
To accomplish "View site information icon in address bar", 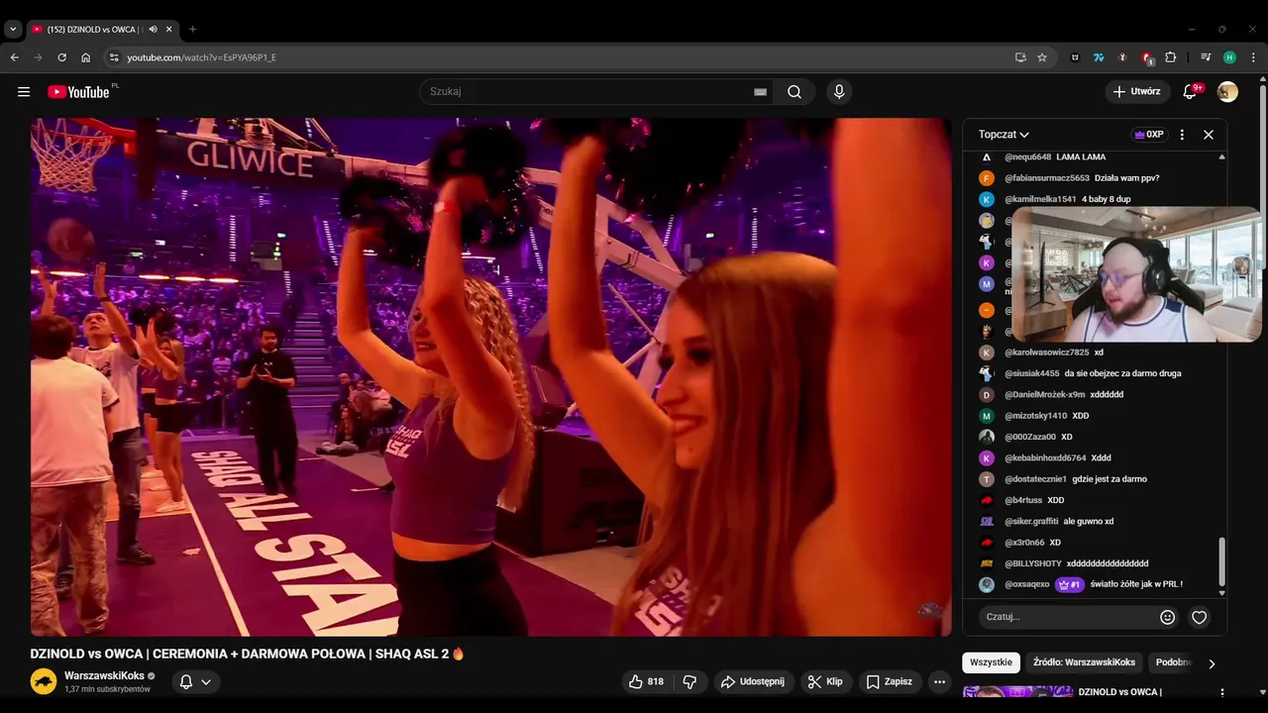I will (x=114, y=57).
